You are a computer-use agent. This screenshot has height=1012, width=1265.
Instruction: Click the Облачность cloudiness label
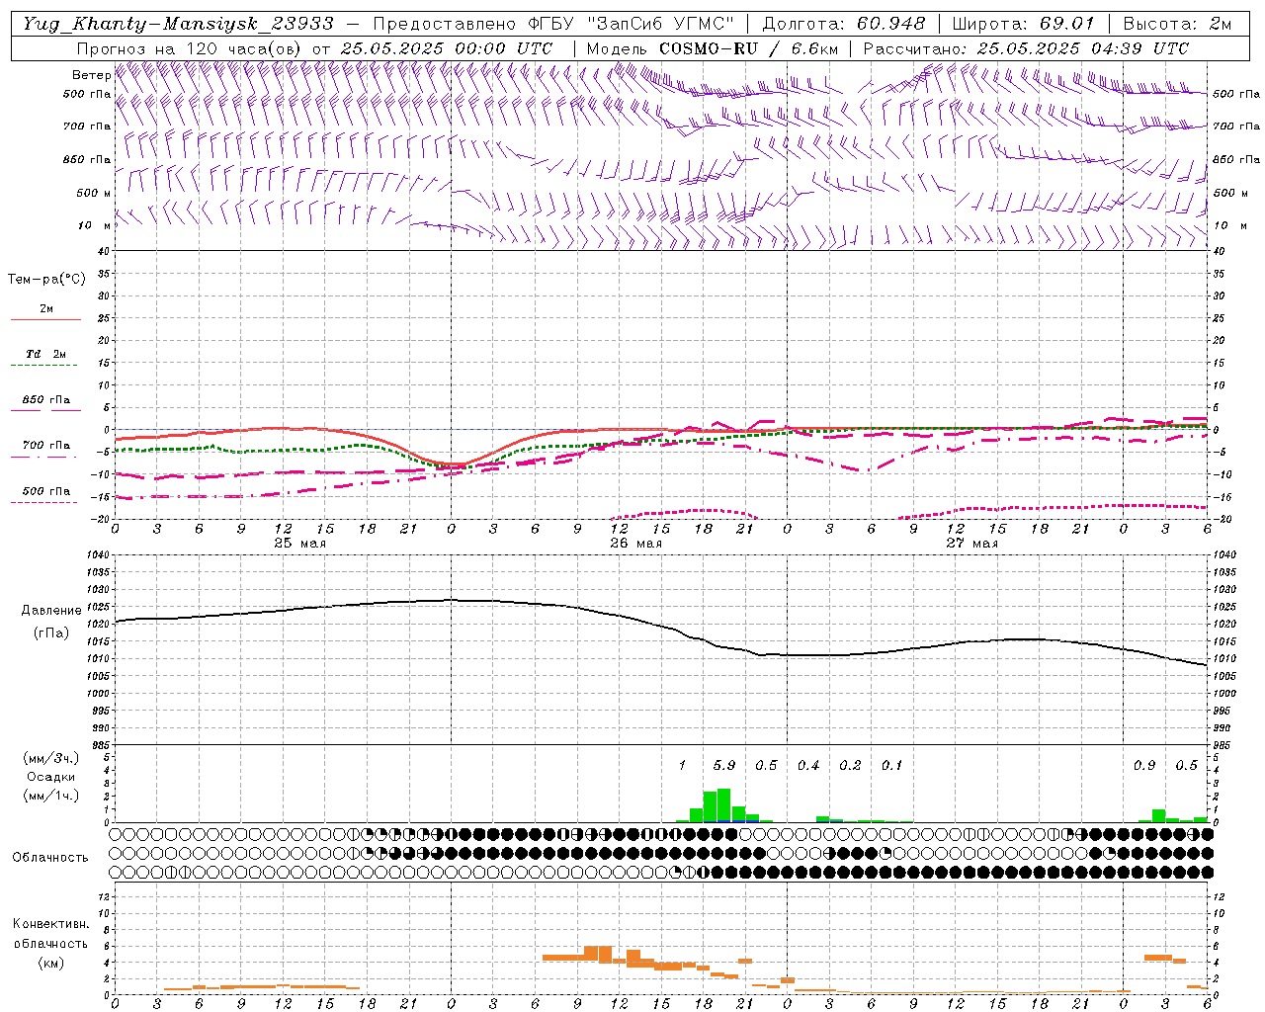50,858
